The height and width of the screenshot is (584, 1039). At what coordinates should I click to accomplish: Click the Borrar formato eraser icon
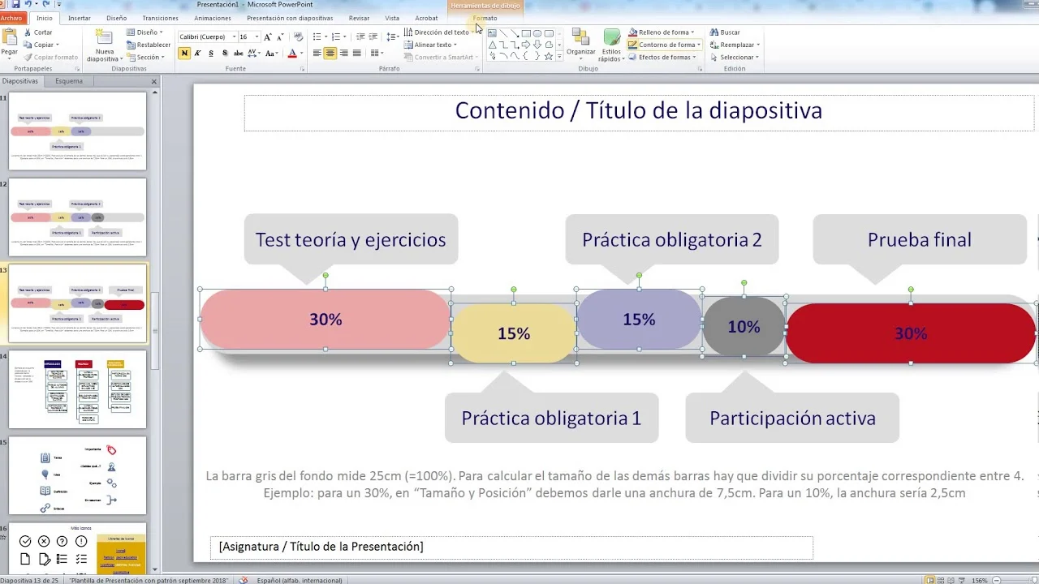[298, 36]
